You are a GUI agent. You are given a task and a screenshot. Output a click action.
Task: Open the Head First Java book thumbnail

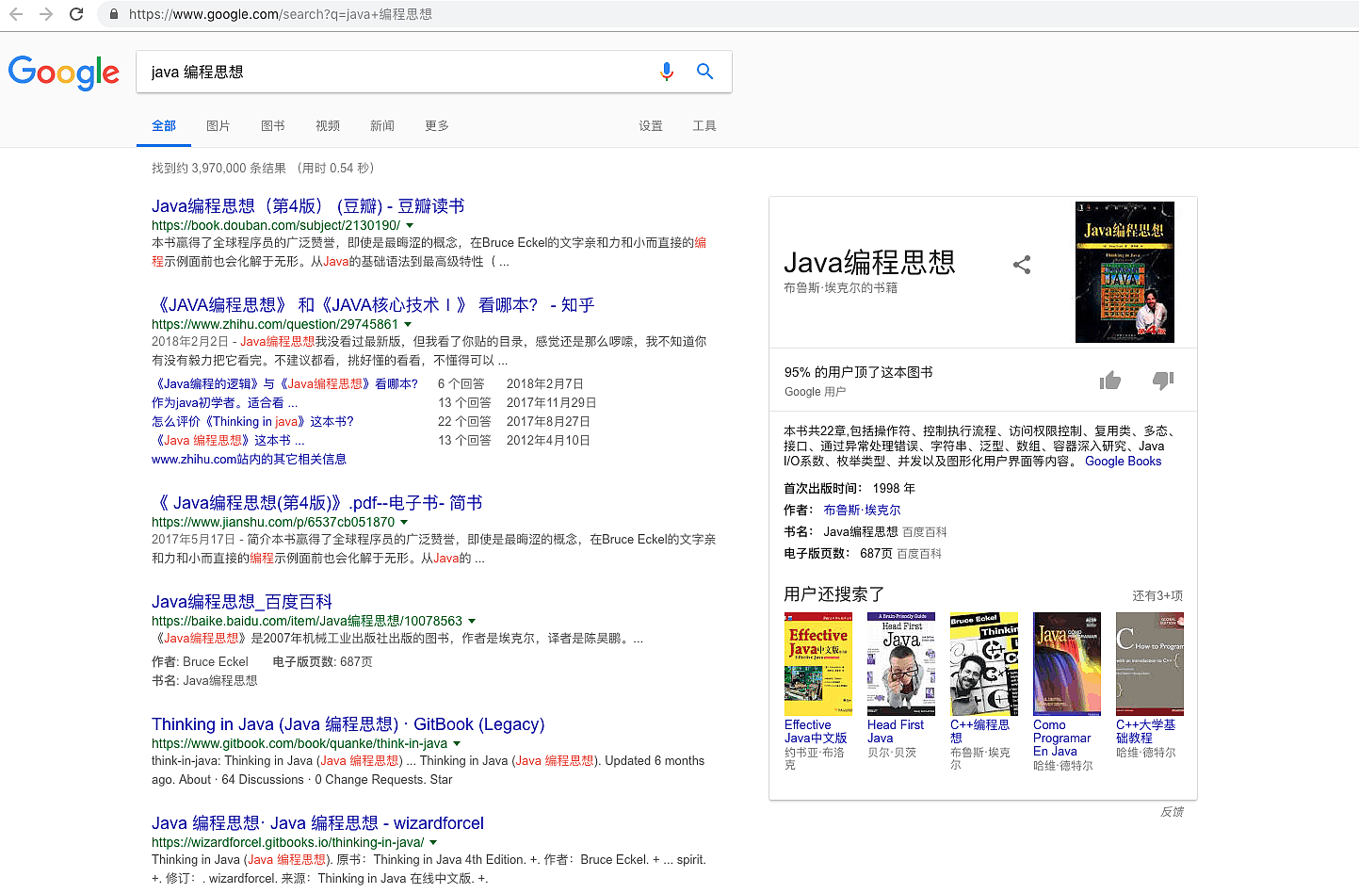point(900,664)
